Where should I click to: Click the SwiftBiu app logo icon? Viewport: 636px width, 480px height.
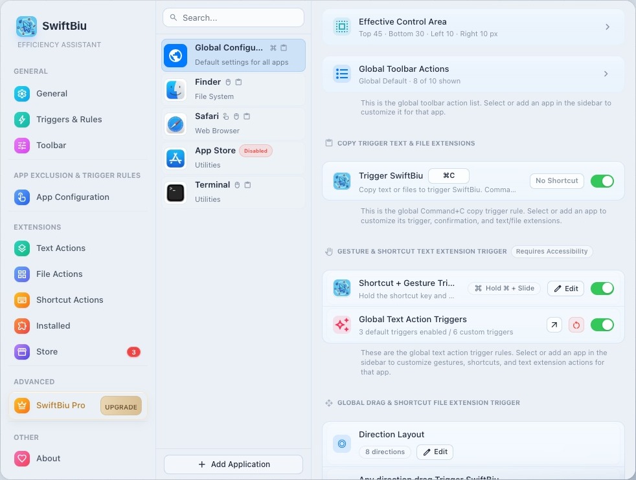(27, 27)
